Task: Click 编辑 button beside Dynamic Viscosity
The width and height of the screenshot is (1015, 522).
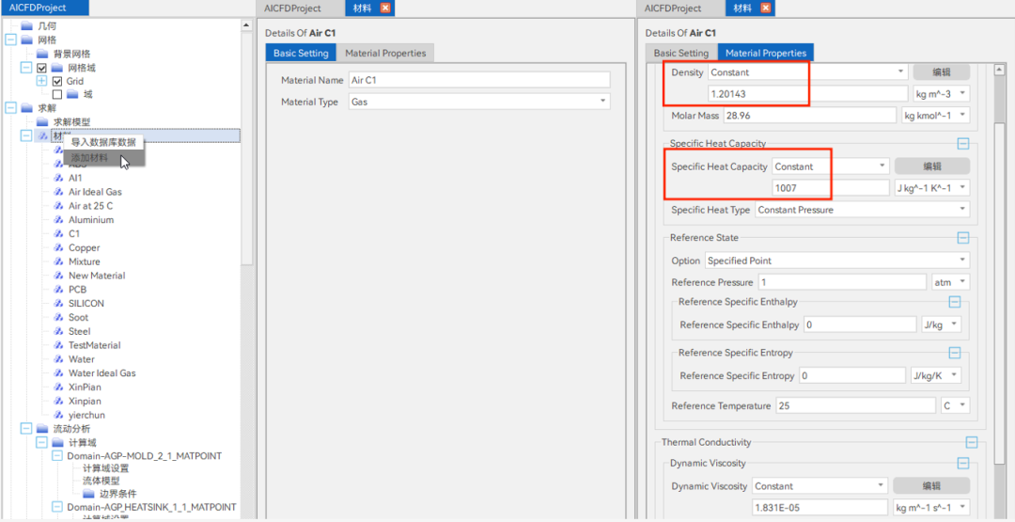Action: point(931,486)
